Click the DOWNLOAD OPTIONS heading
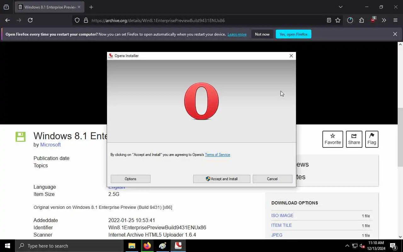This screenshot has height=252, width=403. tap(295, 203)
